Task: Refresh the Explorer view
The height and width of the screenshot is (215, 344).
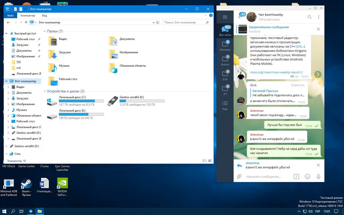Action: (x=158, y=23)
